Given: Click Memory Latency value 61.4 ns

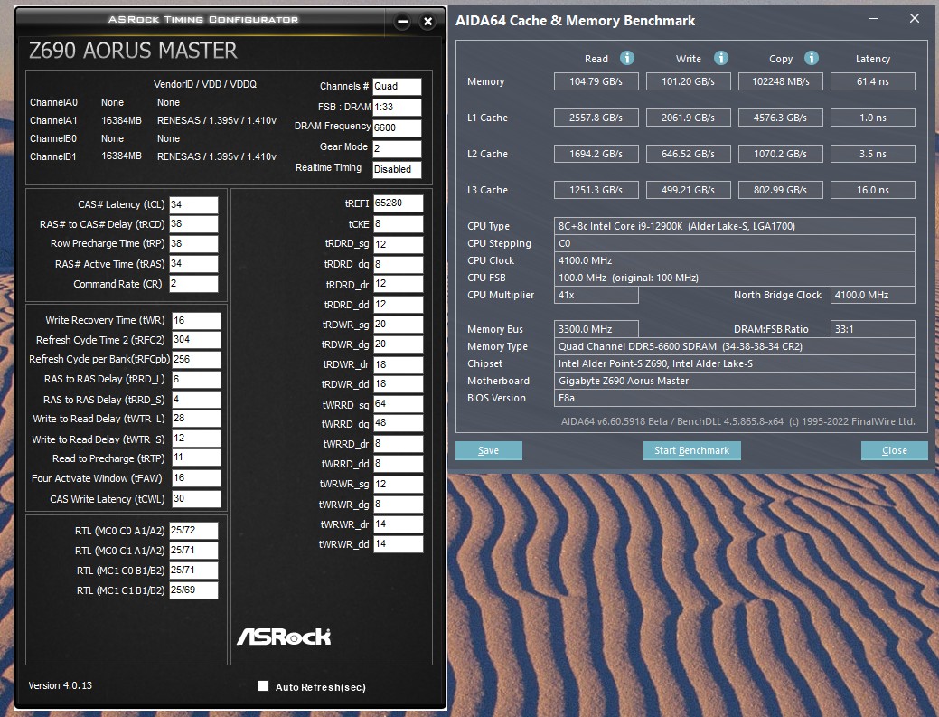Looking at the screenshot, I should (872, 81).
